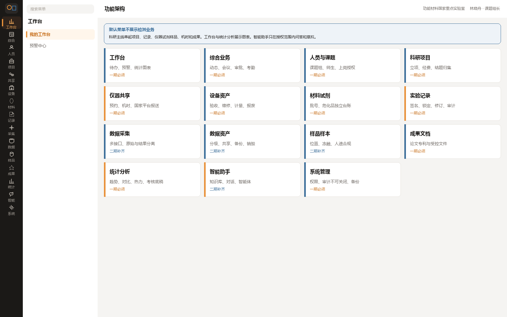Open the 数据 sidebar icon
Image resolution: width=507 pixels, height=317 pixels.
[x=11, y=143]
